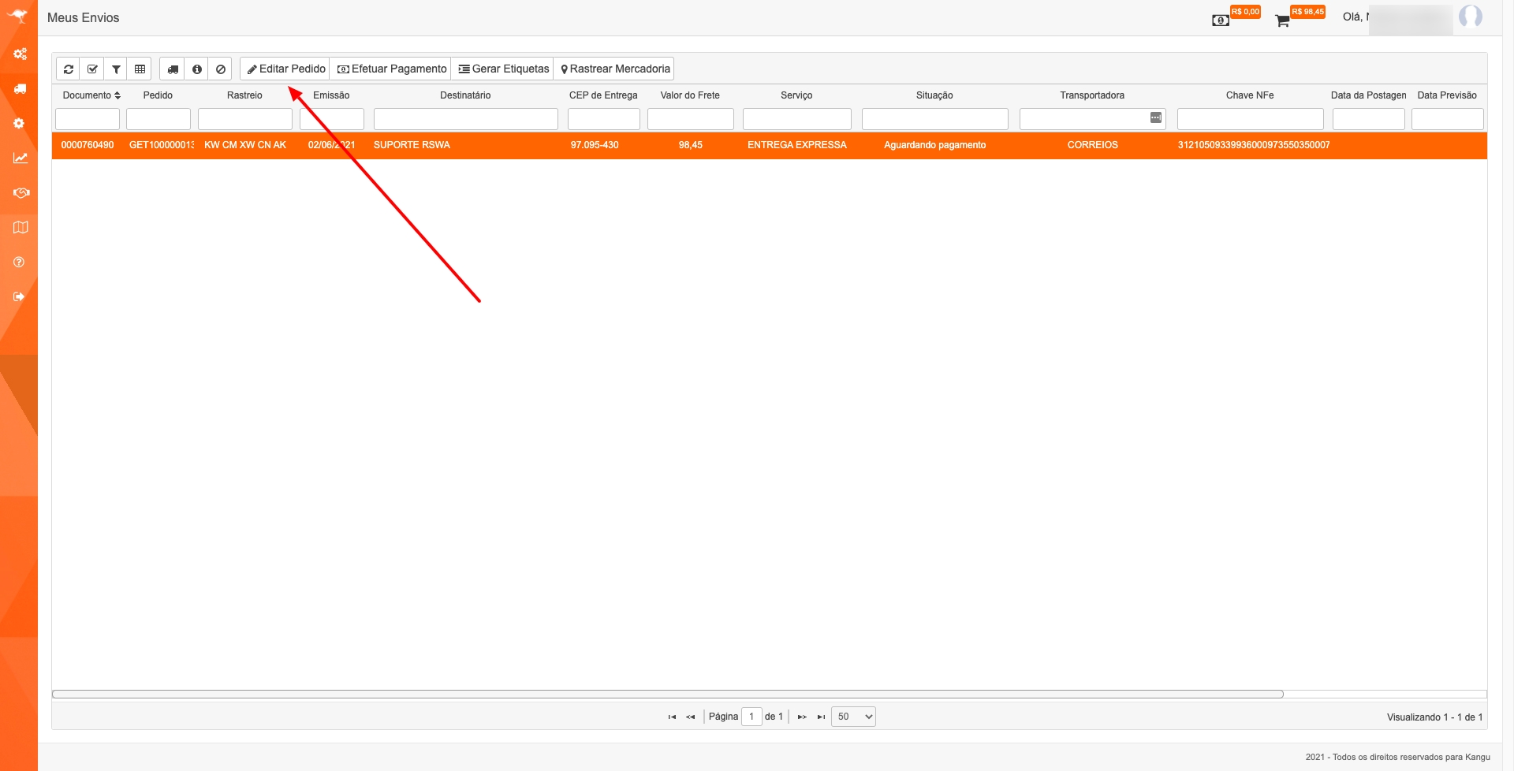Open the rows-per-page dropdown showing 50
Image resolution: width=1514 pixels, height=771 pixels.
click(853, 717)
